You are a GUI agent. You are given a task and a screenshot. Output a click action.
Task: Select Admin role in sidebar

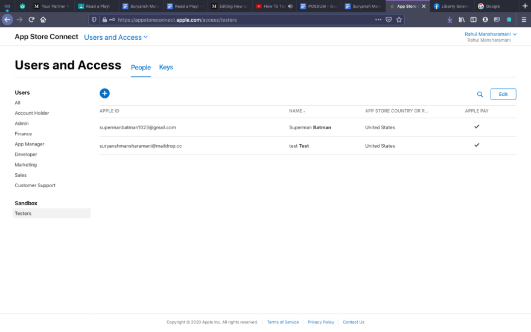tap(22, 123)
